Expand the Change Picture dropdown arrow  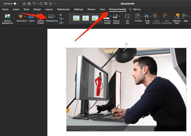(63, 19)
